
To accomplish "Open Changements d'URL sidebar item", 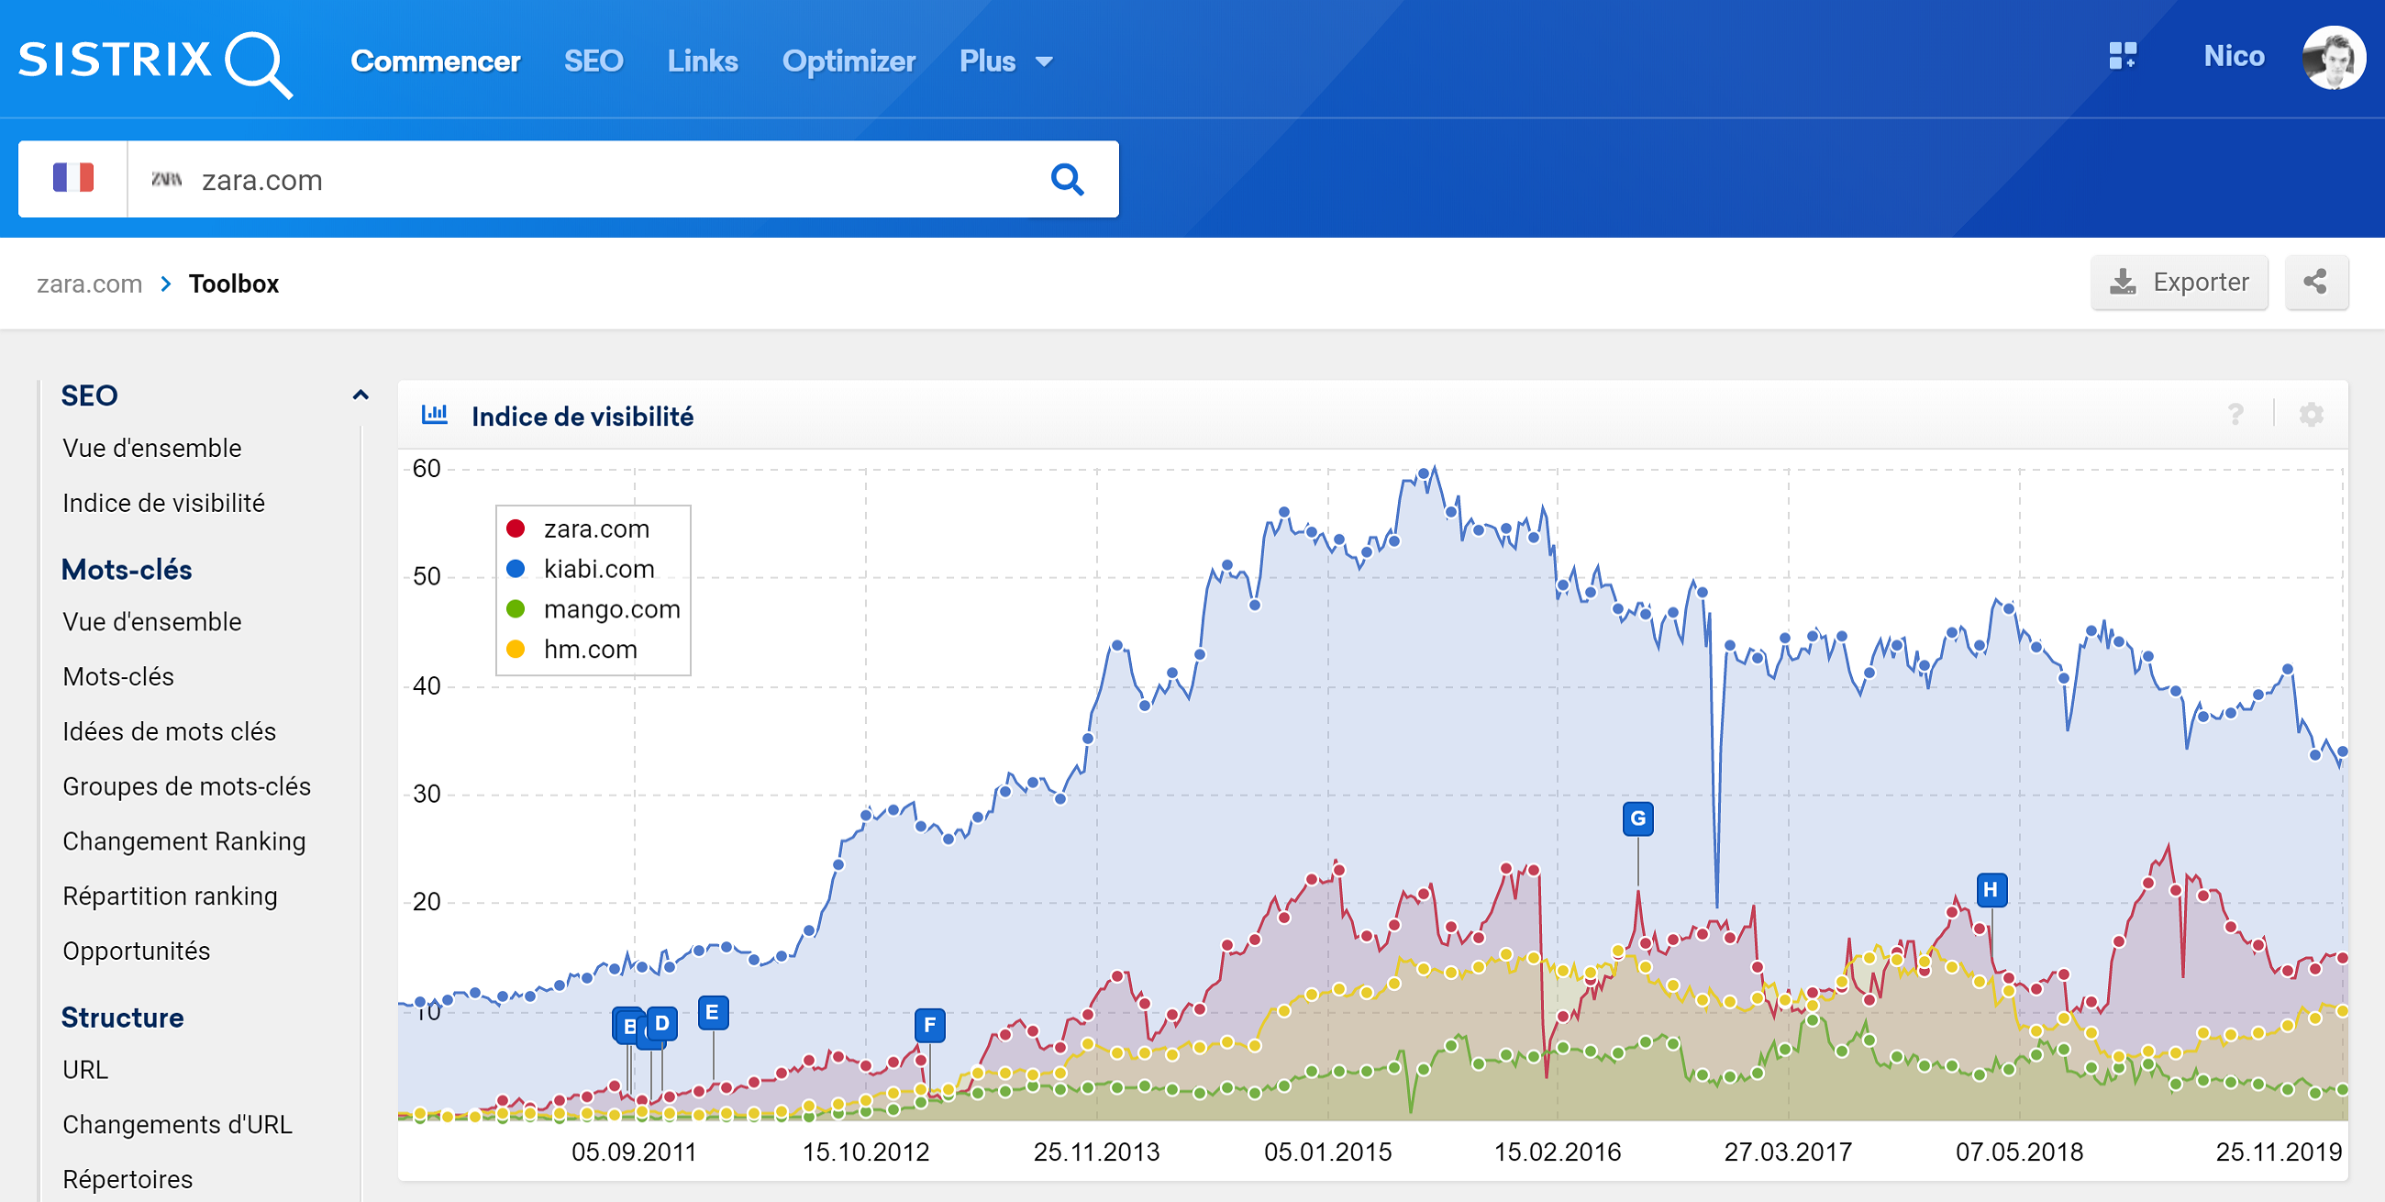I will (178, 1124).
